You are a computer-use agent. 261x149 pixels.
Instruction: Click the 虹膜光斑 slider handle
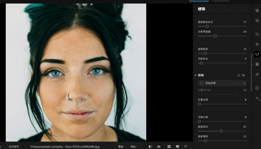[x=200, y=104]
